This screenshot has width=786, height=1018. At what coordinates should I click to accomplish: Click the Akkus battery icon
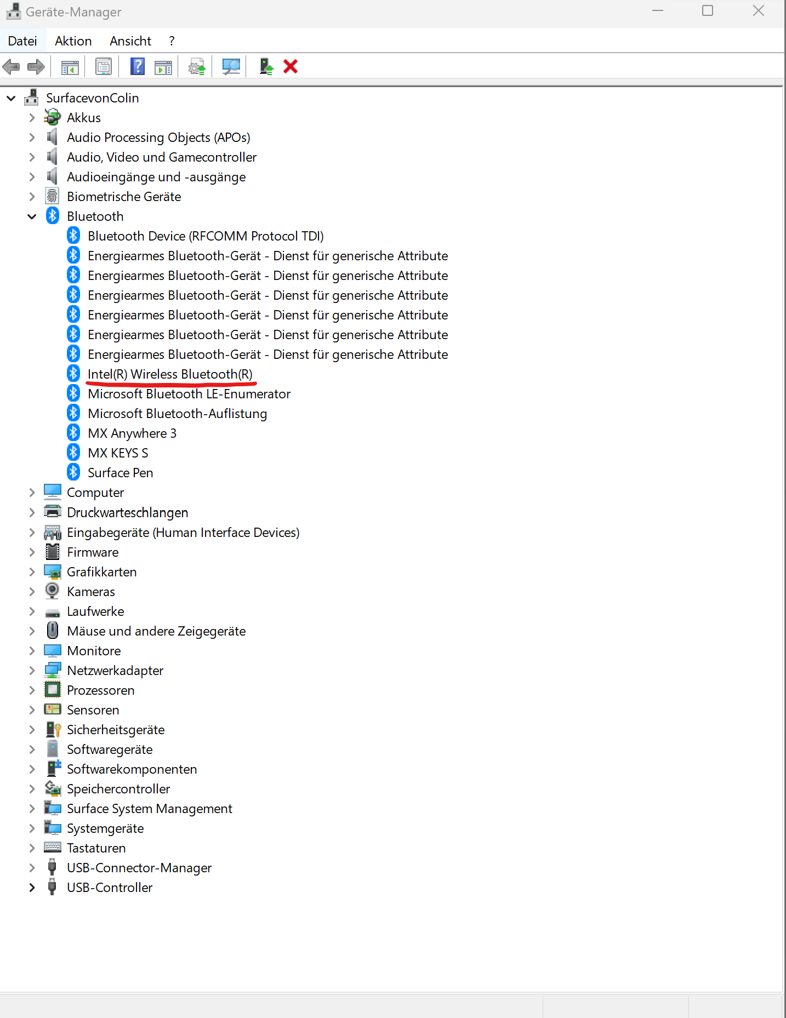pos(53,117)
